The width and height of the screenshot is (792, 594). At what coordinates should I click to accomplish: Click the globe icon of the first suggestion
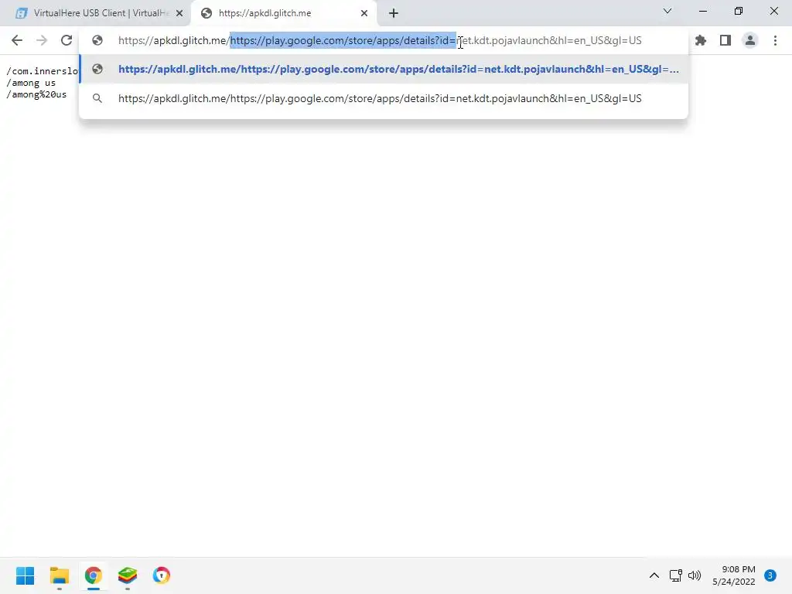(97, 69)
